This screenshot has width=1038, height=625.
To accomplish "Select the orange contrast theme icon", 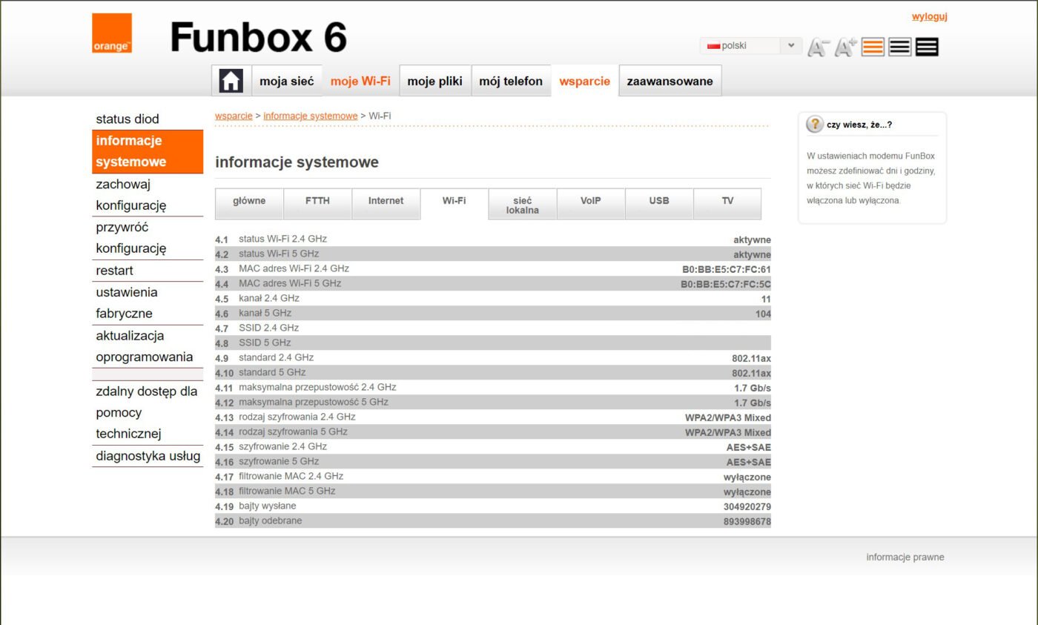I will click(873, 46).
